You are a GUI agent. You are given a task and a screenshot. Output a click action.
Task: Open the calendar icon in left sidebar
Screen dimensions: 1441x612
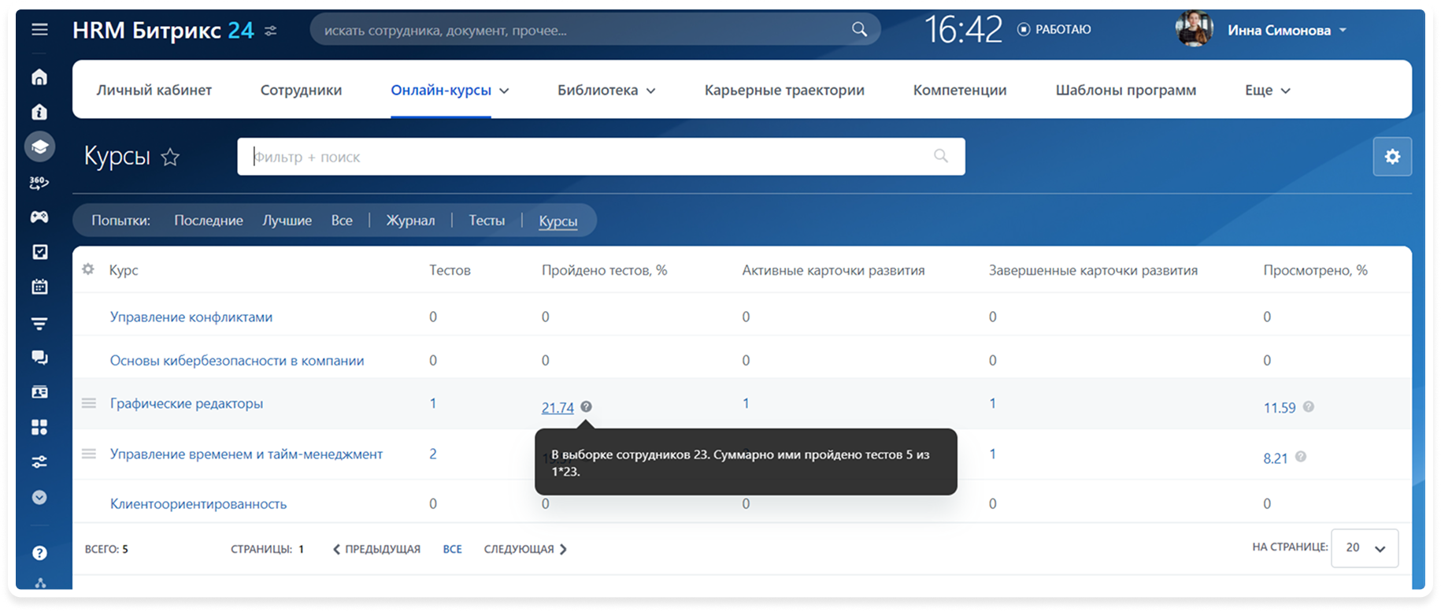point(39,287)
